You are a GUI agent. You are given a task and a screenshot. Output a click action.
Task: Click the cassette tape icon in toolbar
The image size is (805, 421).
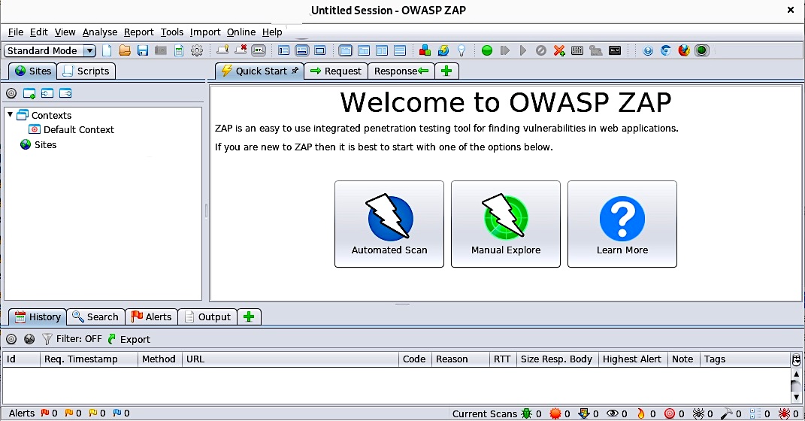pyautogui.click(x=615, y=50)
